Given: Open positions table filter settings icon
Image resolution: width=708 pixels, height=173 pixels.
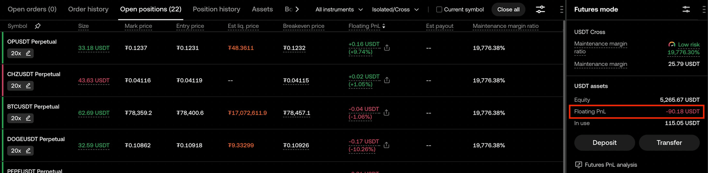Looking at the screenshot, I should click(x=540, y=9).
